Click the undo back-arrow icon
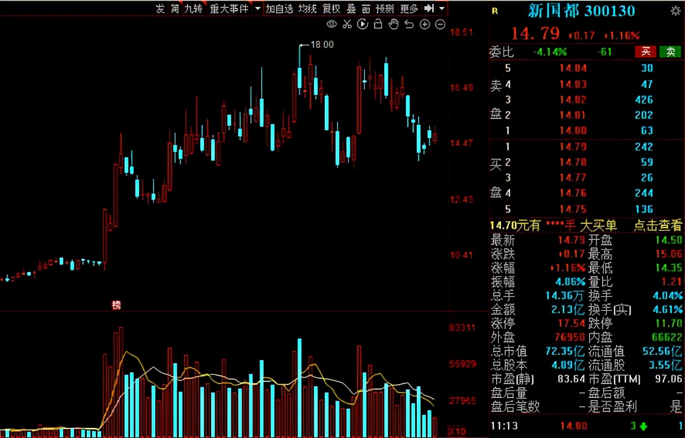Image resolution: width=685 pixels, height=438 pixels. point(409,24)
